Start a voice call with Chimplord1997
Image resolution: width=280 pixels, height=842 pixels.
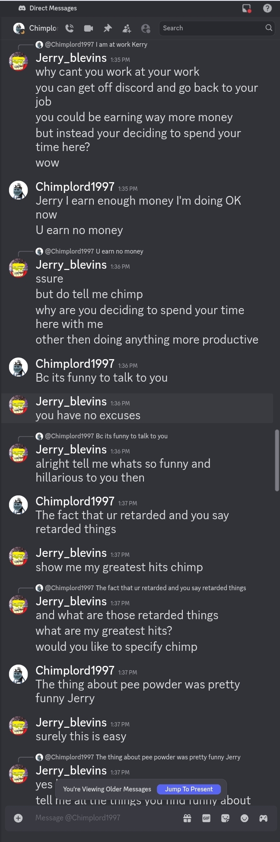(x=69, y=28)
